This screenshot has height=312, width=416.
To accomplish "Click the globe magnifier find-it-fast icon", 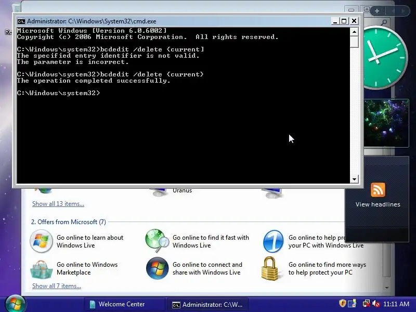I will (158, 241).
